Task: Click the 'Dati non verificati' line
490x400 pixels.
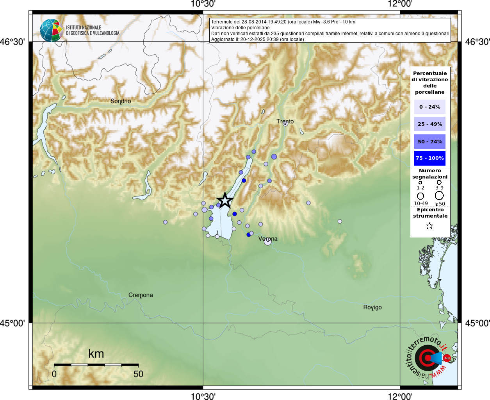Action: point(331,34)
